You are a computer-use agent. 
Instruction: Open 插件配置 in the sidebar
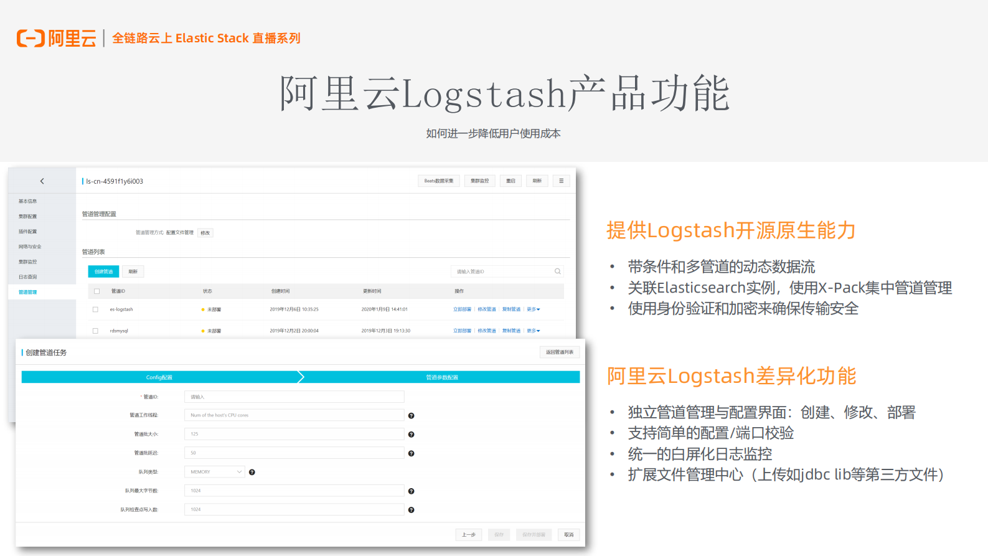coord(27,232)
